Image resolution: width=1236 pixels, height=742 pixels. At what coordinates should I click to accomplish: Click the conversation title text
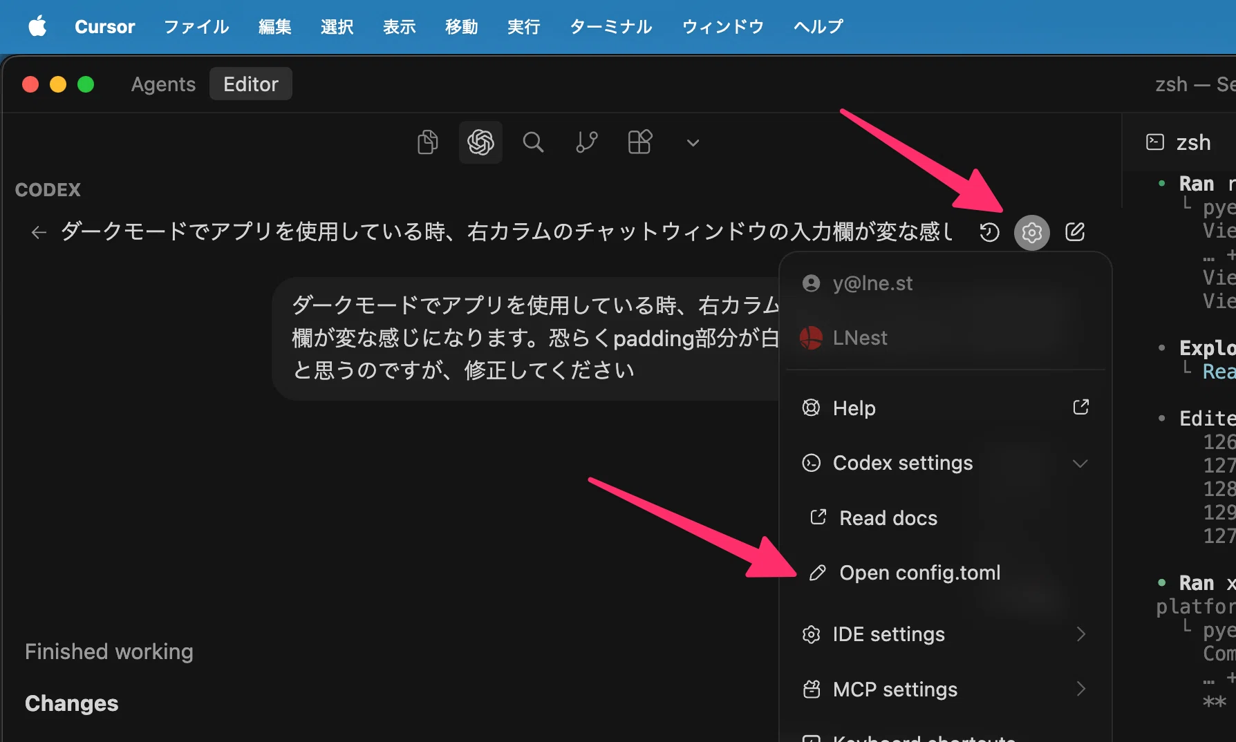click(x=507, y=231)
